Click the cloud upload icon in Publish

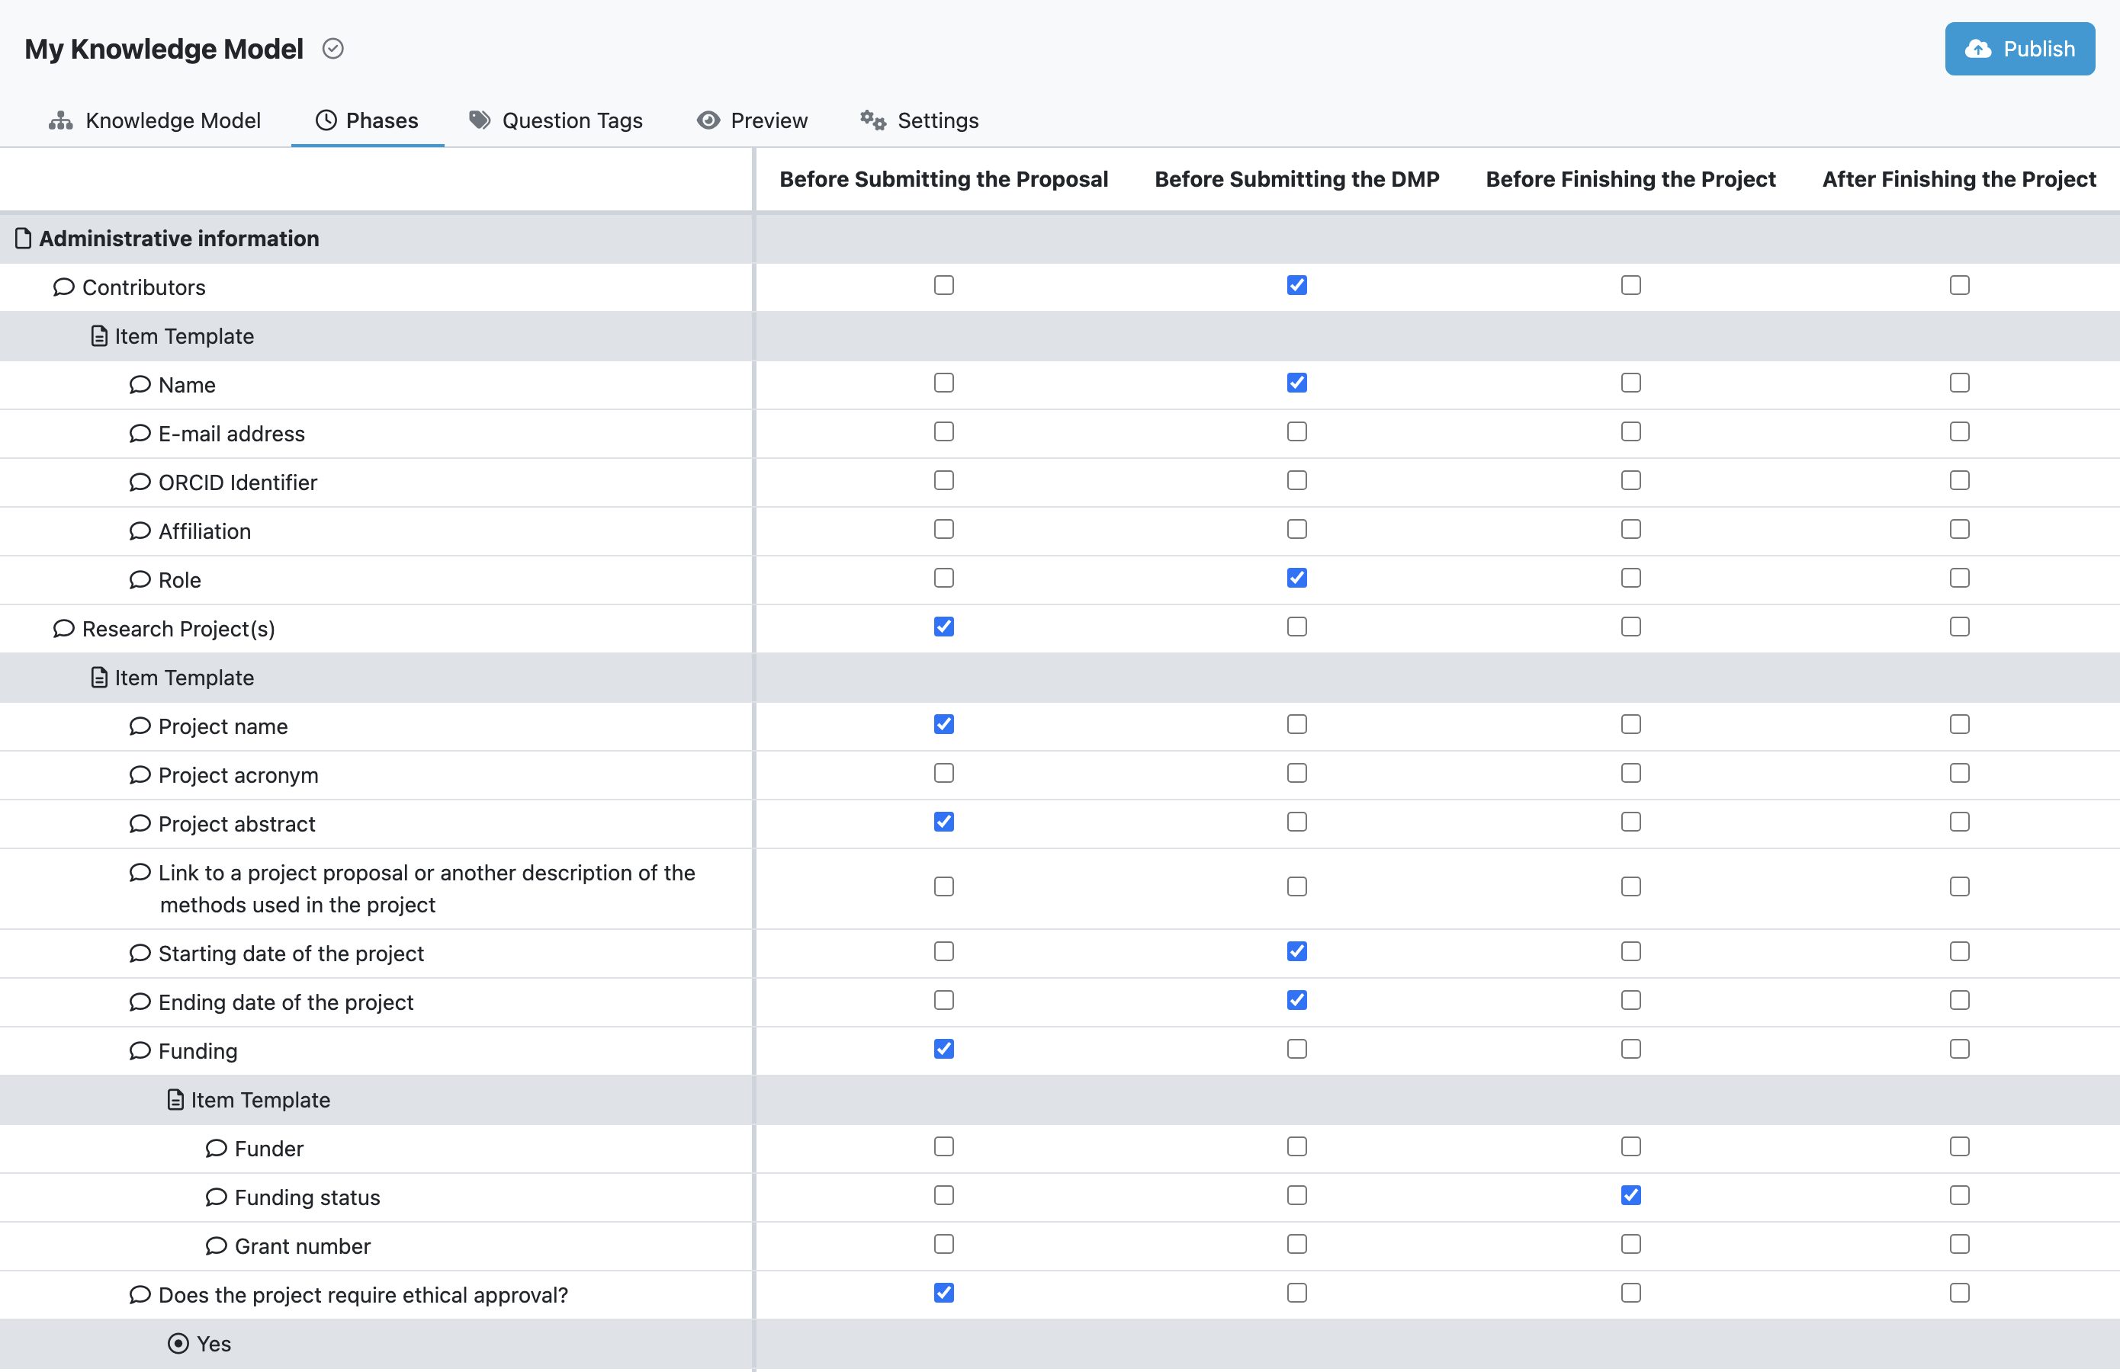(1978, 49)
